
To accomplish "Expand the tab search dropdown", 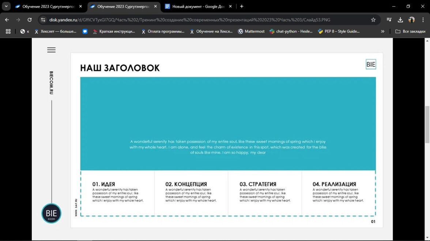I will (x=6, y=6).
